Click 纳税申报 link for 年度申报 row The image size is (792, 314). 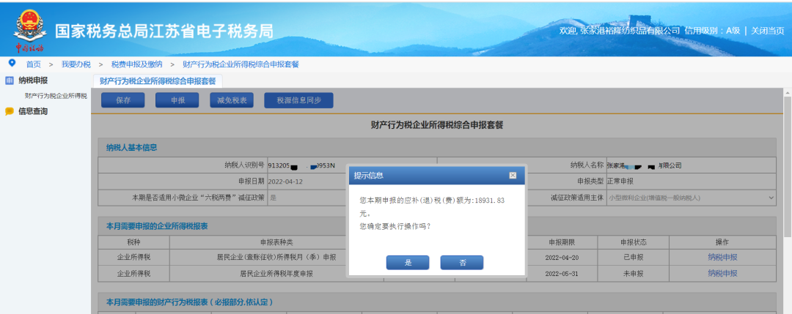tap(722, 273)
